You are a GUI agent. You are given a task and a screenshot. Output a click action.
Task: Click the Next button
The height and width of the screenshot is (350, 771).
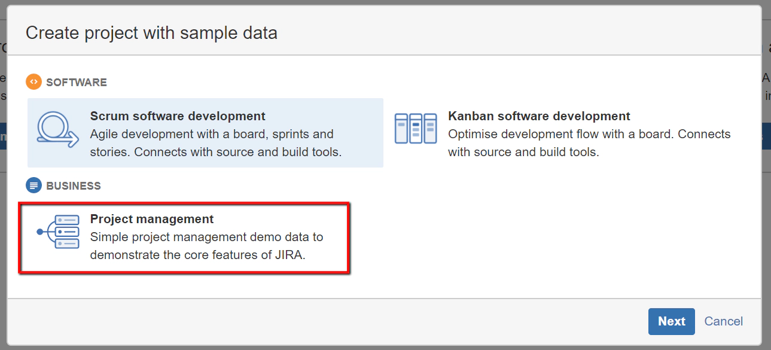click(x=671, y=321)
